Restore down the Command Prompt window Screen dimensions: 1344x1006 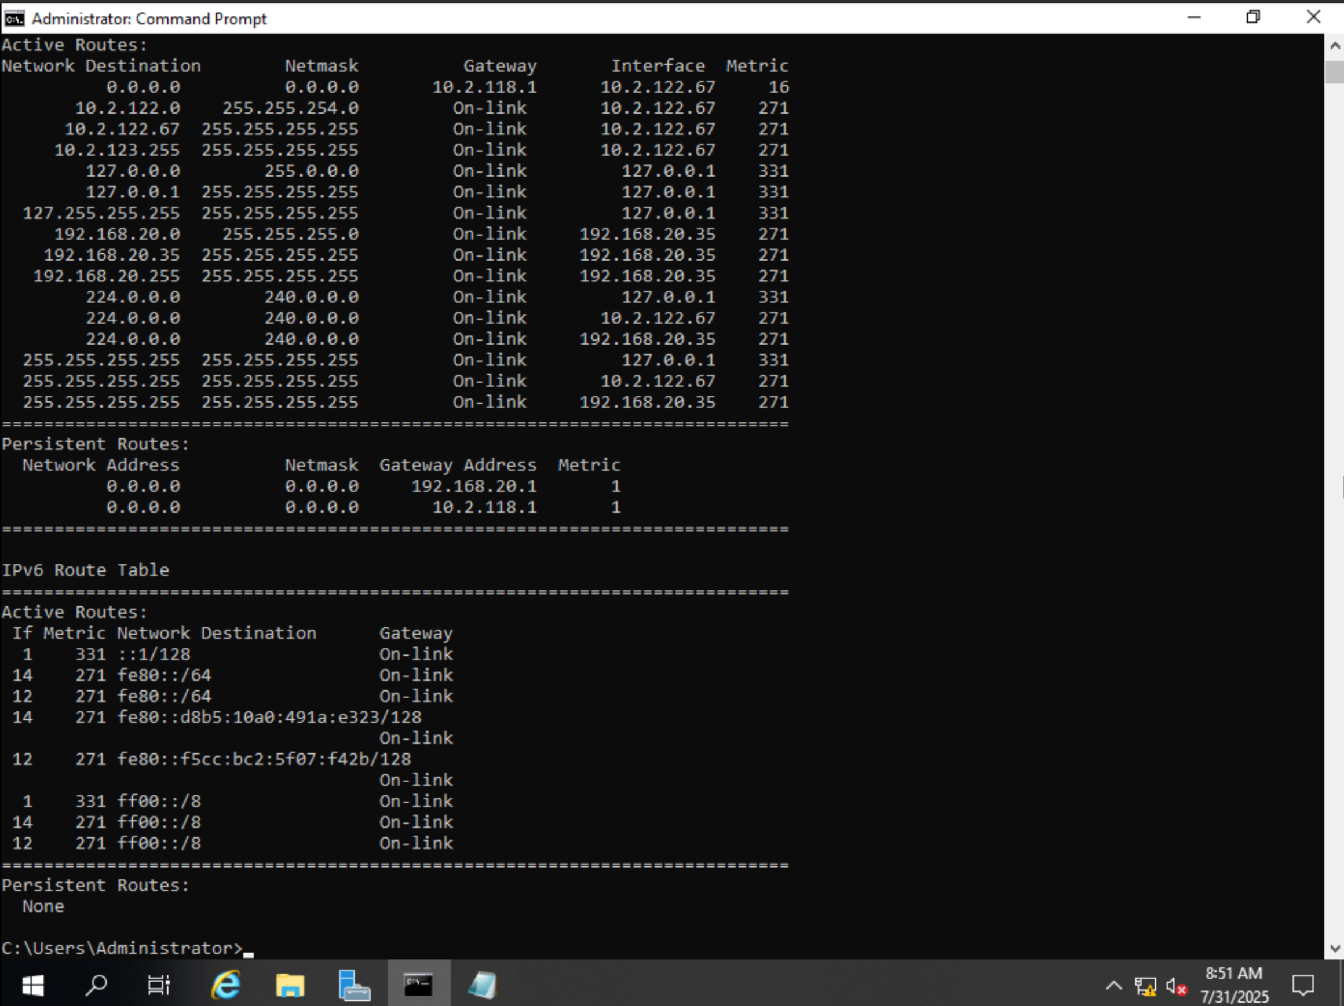pos(1253,17)
